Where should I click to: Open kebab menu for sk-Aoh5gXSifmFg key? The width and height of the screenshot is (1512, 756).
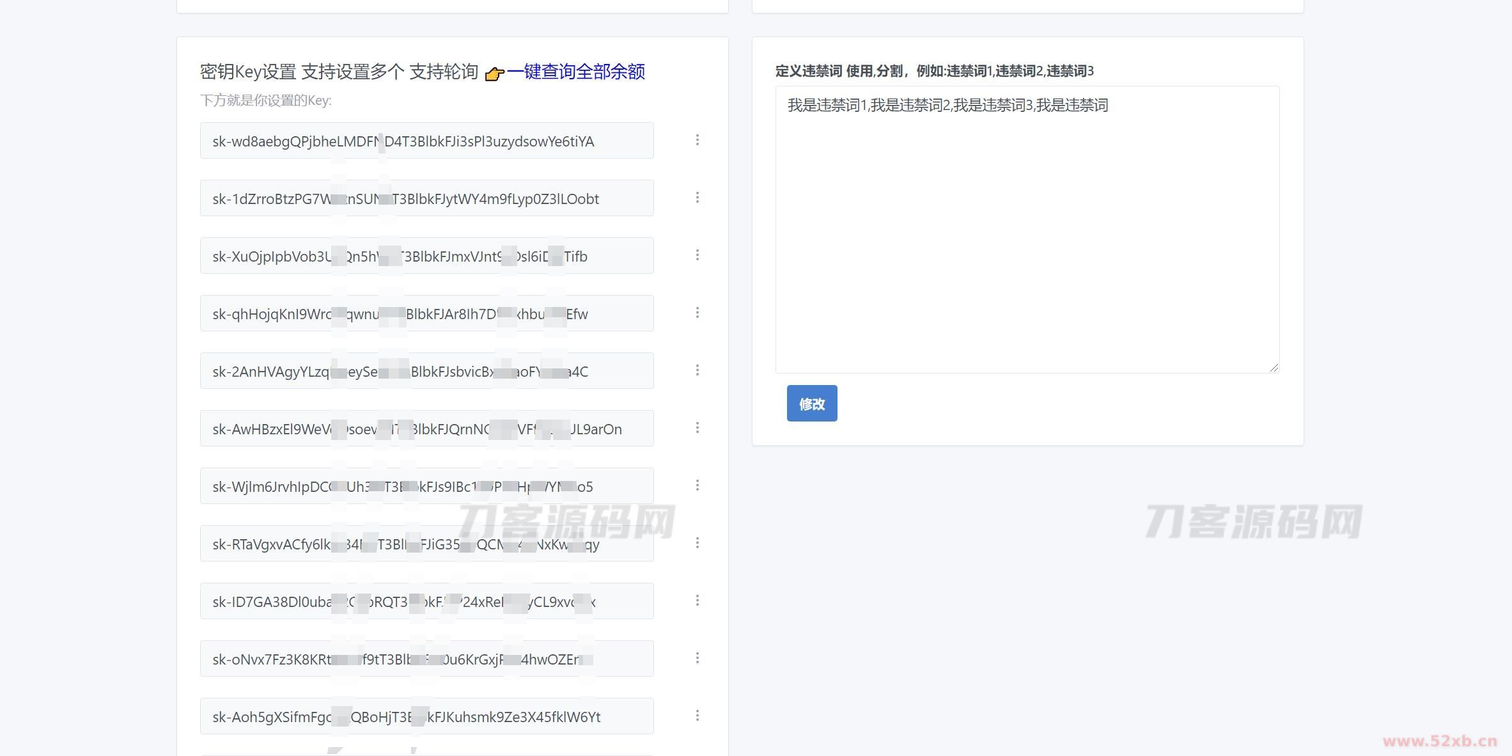coord(697,716)
